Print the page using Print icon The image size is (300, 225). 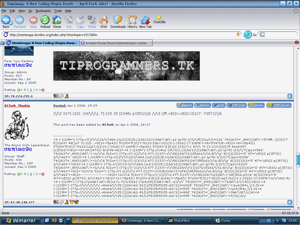(x=104, y=22)
